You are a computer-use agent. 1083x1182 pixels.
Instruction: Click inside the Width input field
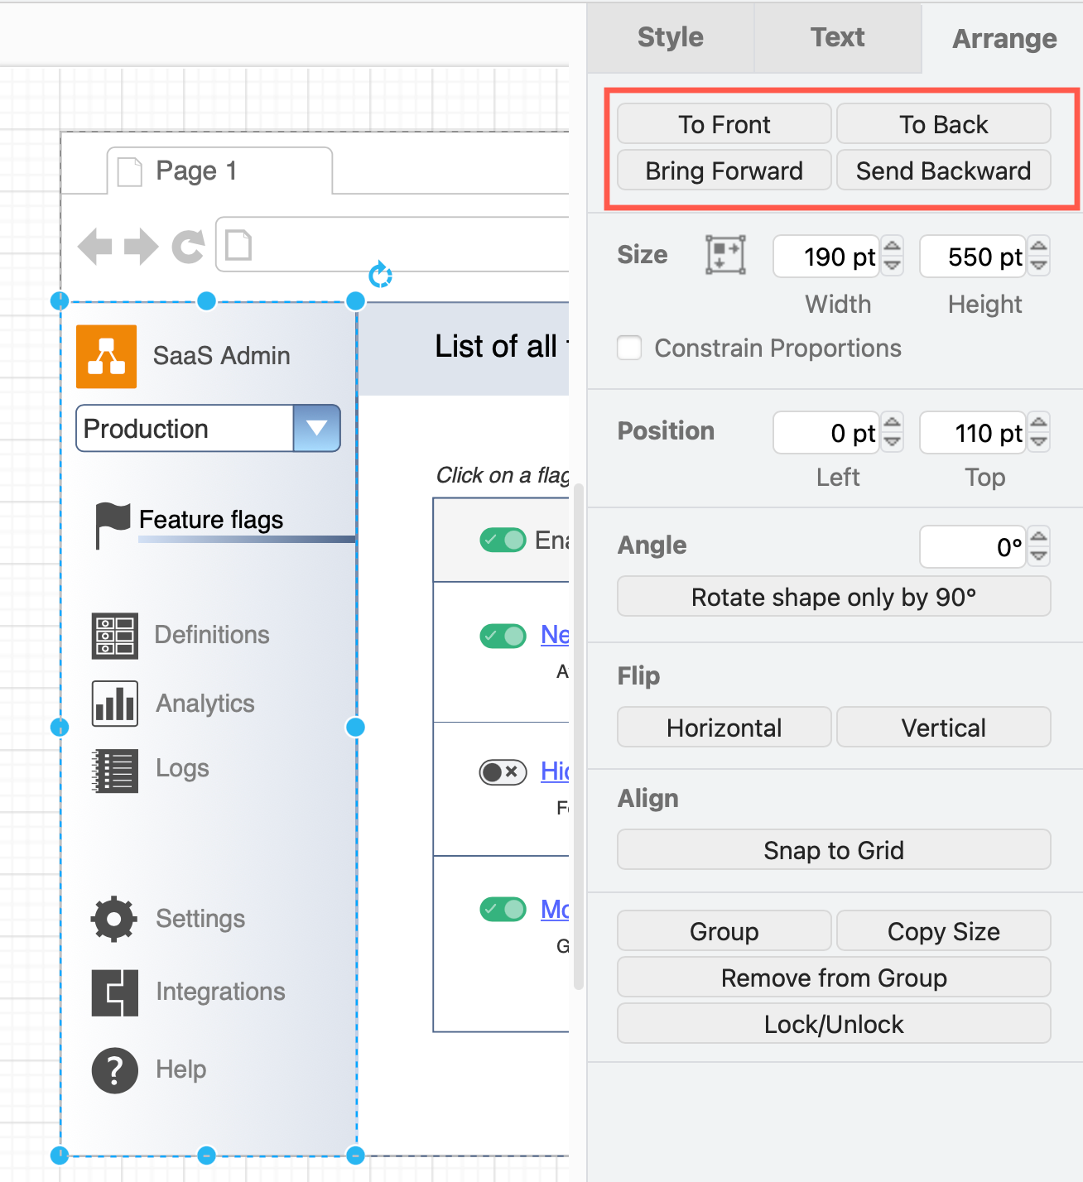[x=828, y=257]
